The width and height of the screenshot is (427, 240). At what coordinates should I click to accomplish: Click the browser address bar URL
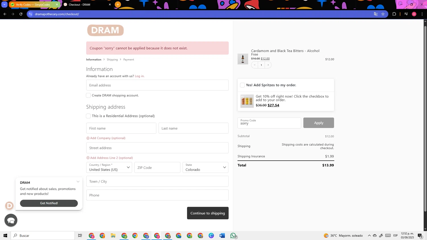coord(57,14)
